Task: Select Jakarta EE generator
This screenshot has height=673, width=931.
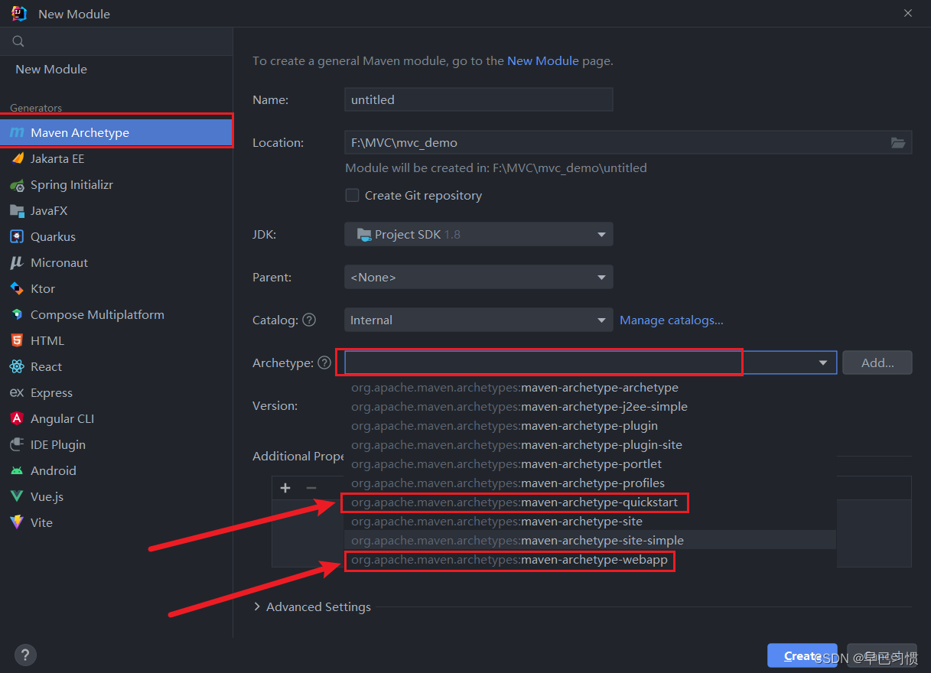Action: [116, 159]
